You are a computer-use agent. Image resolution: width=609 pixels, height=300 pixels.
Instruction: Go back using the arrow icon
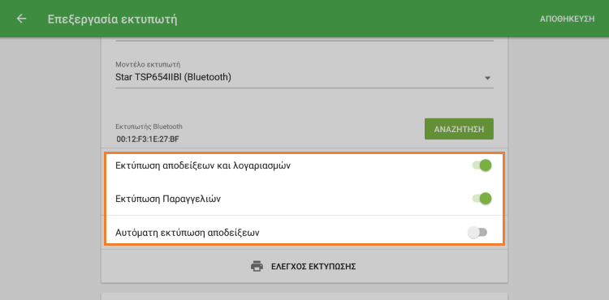pos(21,19)
